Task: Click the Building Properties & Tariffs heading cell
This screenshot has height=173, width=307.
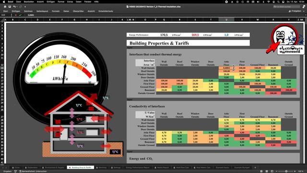Action: 188,43
